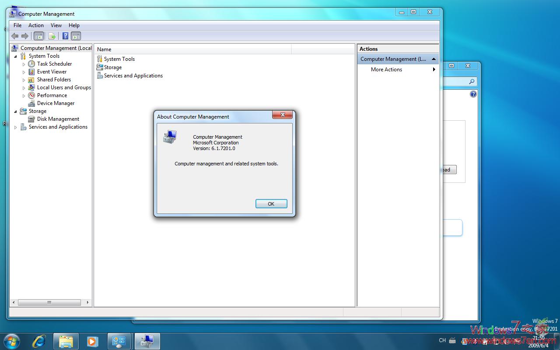Image resolution: width=560 pixels, height=350 pixels.
Task: Click the tree pane scroll right arrow
Action: click(87, 302)
